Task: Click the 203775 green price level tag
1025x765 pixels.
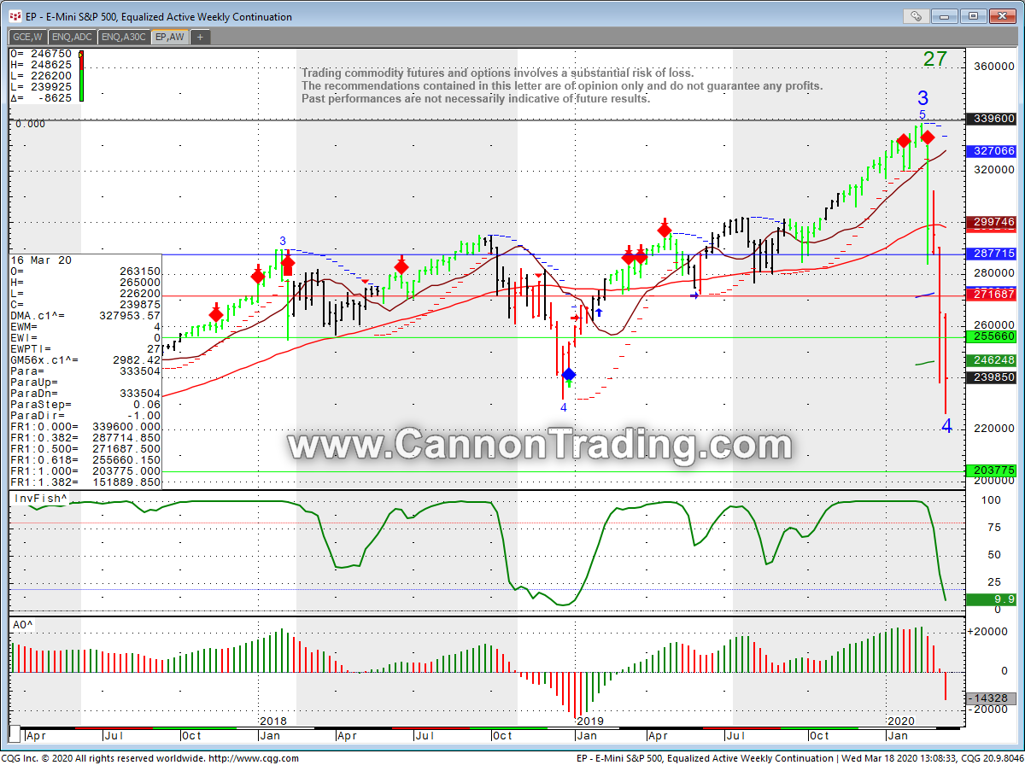Action: (989, 470)
